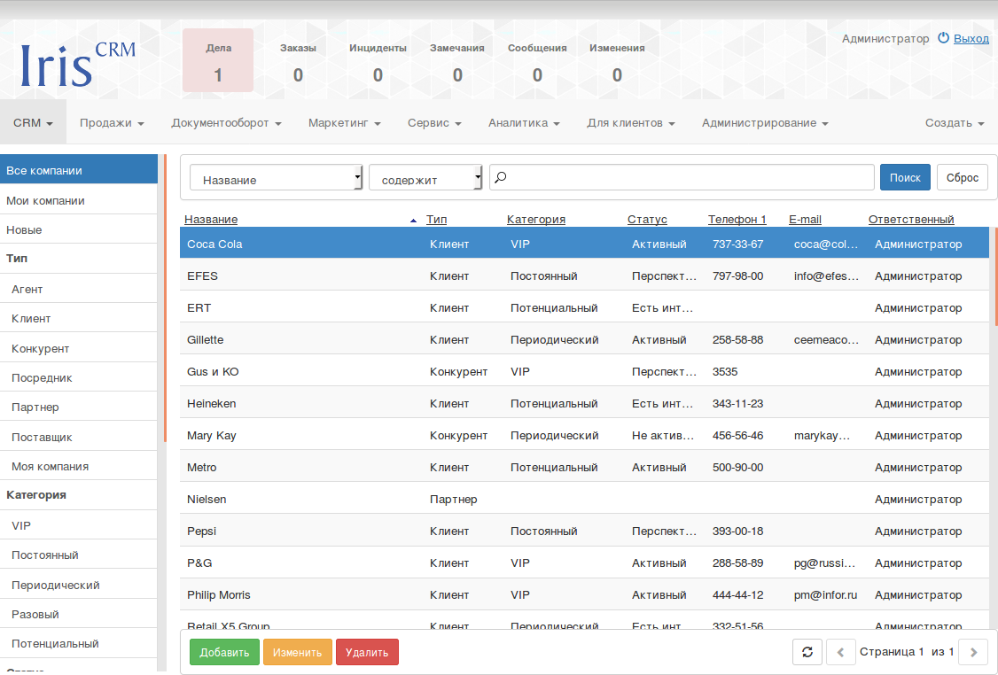Image resolution: width=998 pixels, height=675 pixels.
Task: Expand the Для клиентов dropdown menu
Action: (x=631, y=122)
